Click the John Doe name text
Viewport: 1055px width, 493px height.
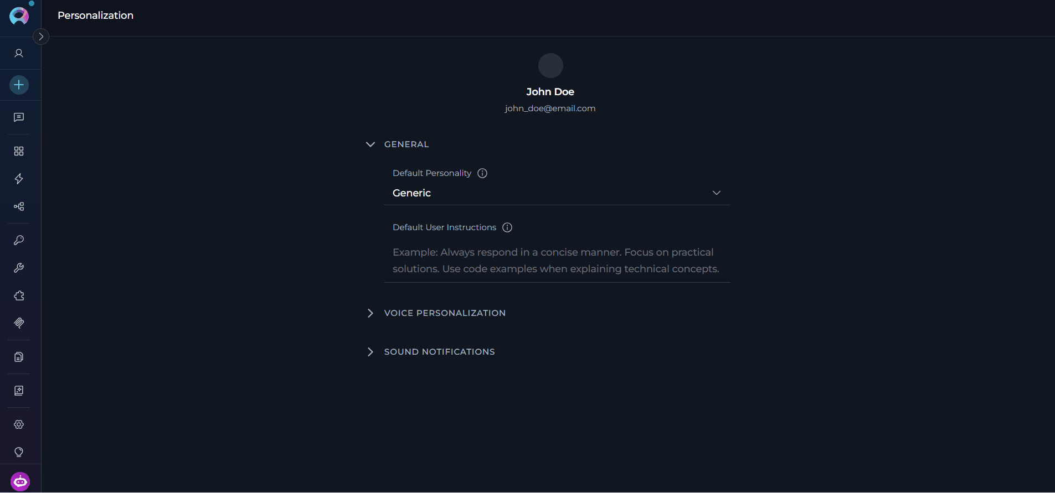click(550, 92)
